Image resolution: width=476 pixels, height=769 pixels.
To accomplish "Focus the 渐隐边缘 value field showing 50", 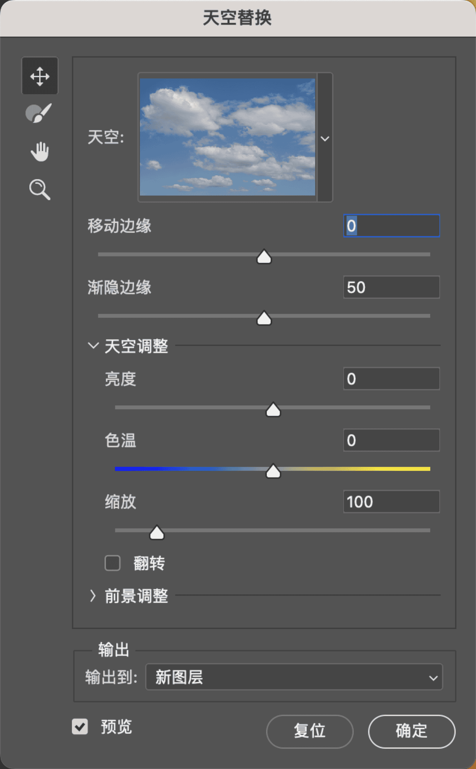I will pyautogui.click(x=391, y=287).
